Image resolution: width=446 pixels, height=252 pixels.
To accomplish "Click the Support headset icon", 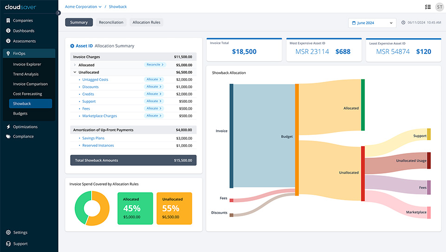I will [8, 244].
